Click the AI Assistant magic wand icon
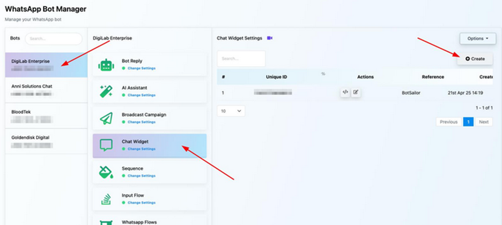This screenshot has height=225, width=502. tap(106, 91)
